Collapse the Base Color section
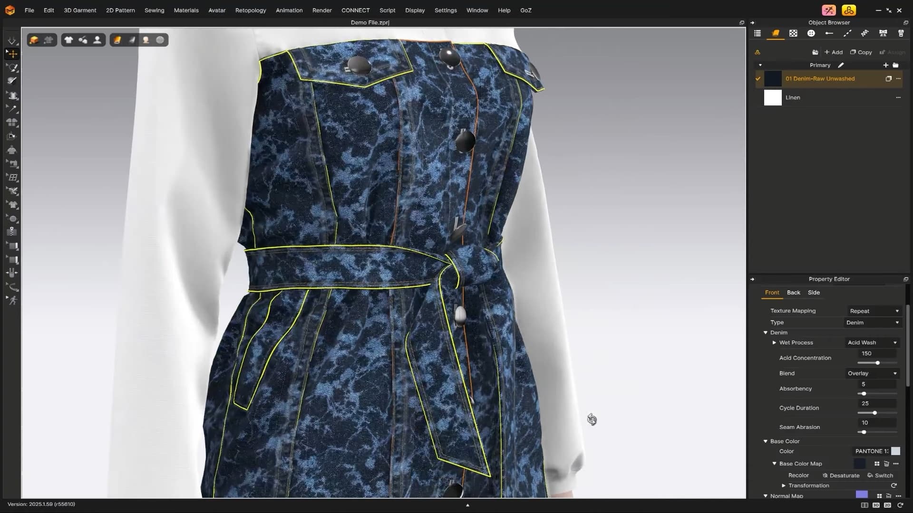 [x=766, y=441]
